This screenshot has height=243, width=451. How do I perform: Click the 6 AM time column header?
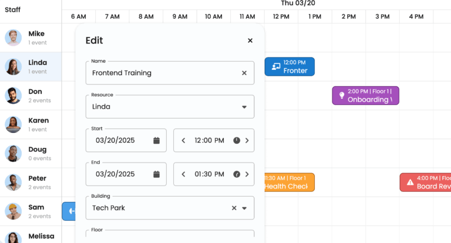[79, 16]
